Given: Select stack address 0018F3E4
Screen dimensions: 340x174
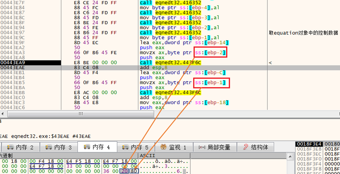Looking at the screenshot, I should click(309, 144).
